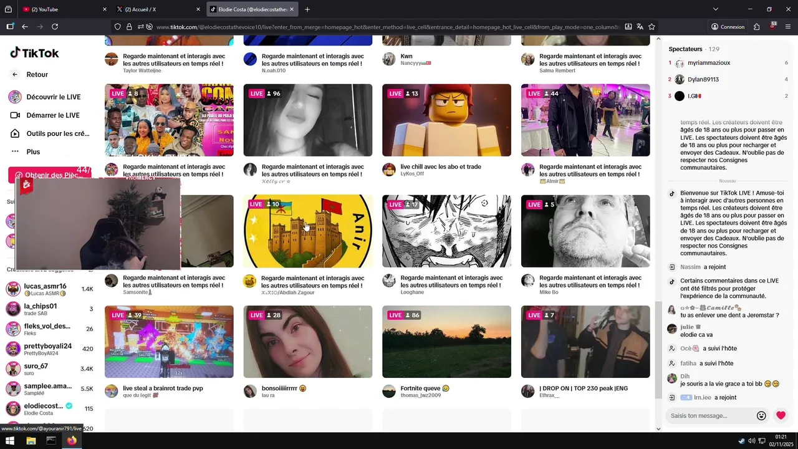Click Abdlah Zagour yellow avatar
The height and width of the screenshot is (449, 798).
pyautogui.click(x=249, y=281)
